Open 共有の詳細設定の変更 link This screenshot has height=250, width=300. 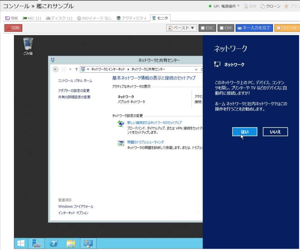point(74,97)
